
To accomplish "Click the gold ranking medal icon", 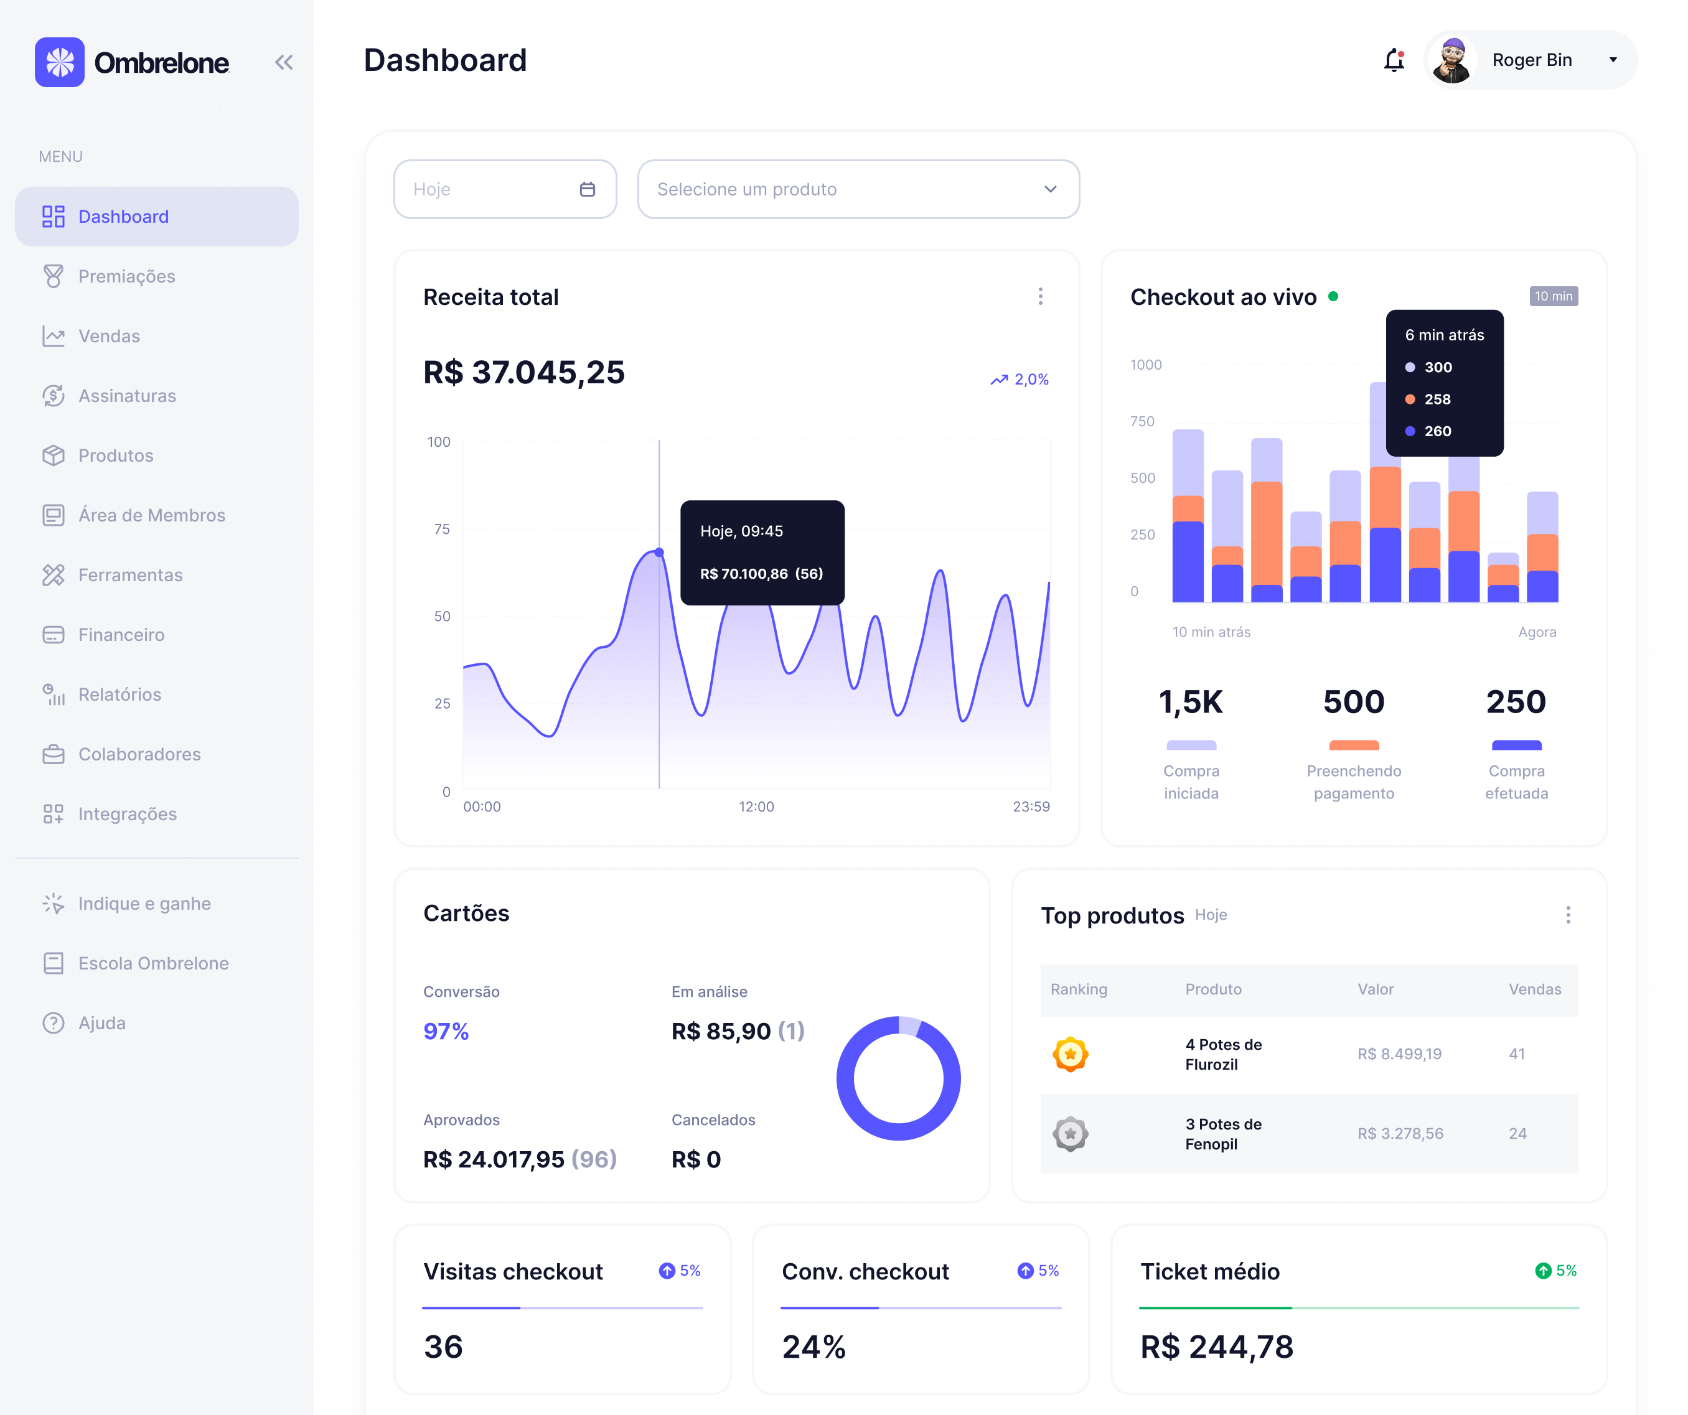I will [x=1070, y=1054].
